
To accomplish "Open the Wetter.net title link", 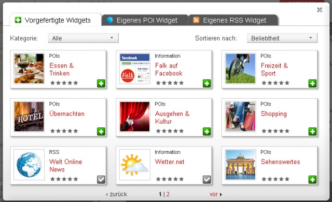I will click(x=170, y=161).
